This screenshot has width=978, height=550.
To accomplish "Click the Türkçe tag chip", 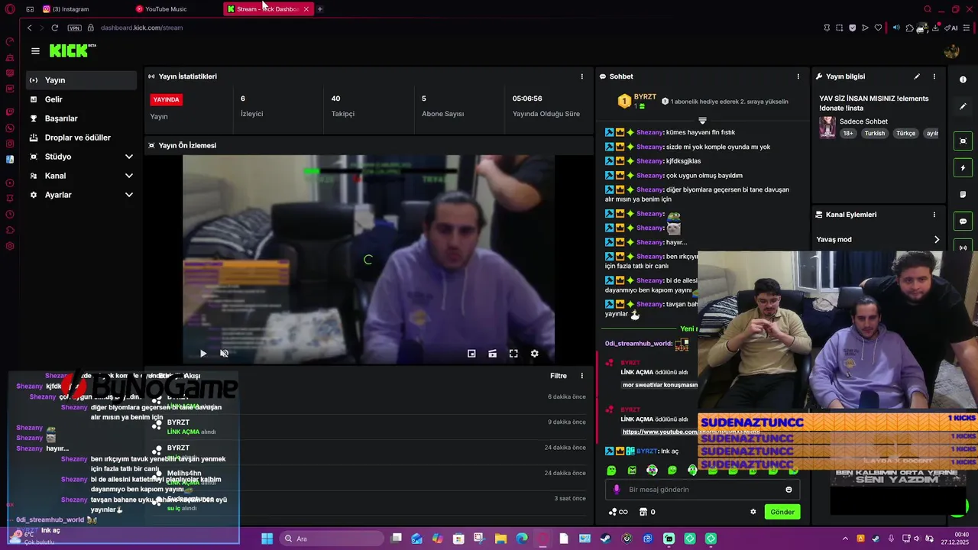I will click(x=905, y=133).
